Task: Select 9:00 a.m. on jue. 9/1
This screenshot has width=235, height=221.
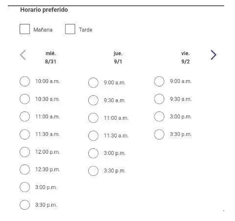Action: tap(93, 83)
